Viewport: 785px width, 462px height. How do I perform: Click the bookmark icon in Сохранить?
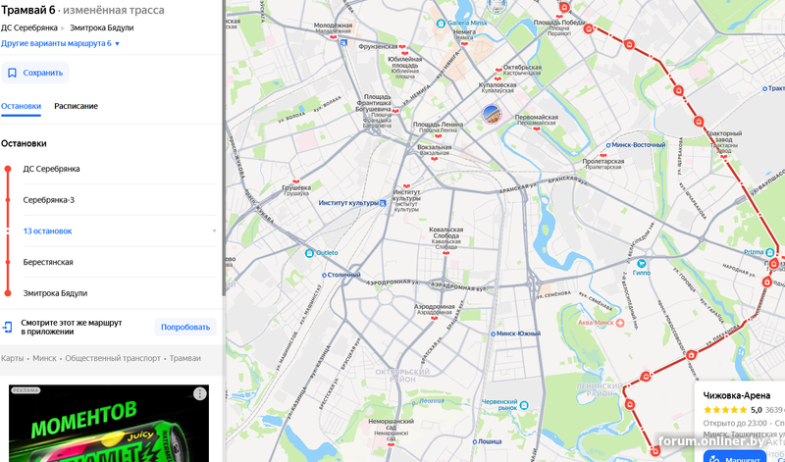tap(12, 74)
